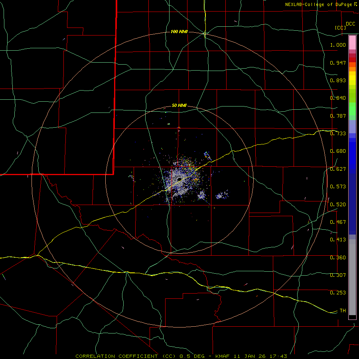Select the 0.253 legend value
Screen dimensions: 359x359
[338, 293]
